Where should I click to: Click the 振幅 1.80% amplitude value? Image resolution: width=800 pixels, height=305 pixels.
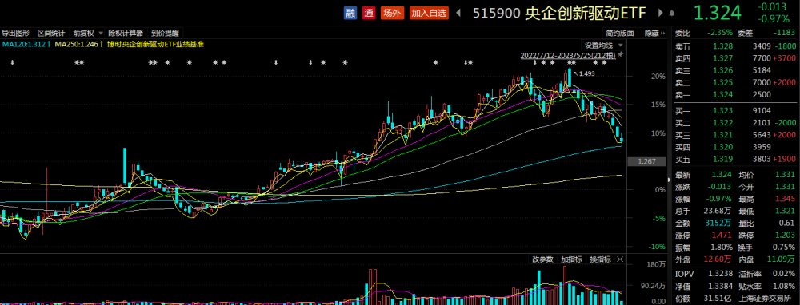click(721, 248)
